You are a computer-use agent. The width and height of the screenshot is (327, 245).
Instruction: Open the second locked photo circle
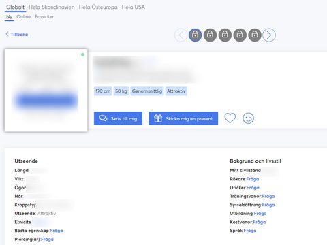(210, 35)
